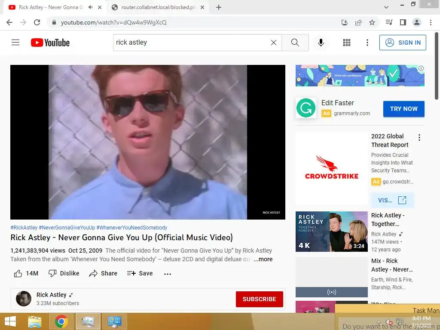Image resolution: width=440 pixels, height=330 pixels.
Task: Open File Explorer from the taskbar
Action: pos(35,321)
